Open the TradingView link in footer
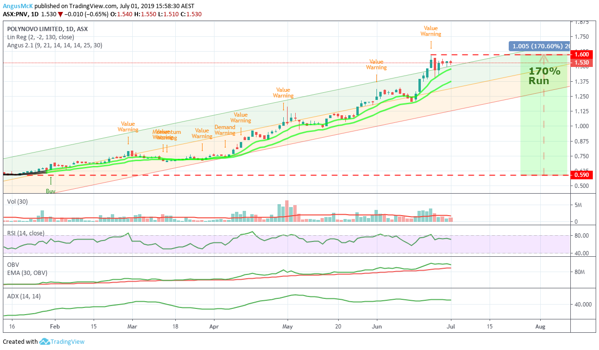 pyautogui.click(x=68, y=341)
